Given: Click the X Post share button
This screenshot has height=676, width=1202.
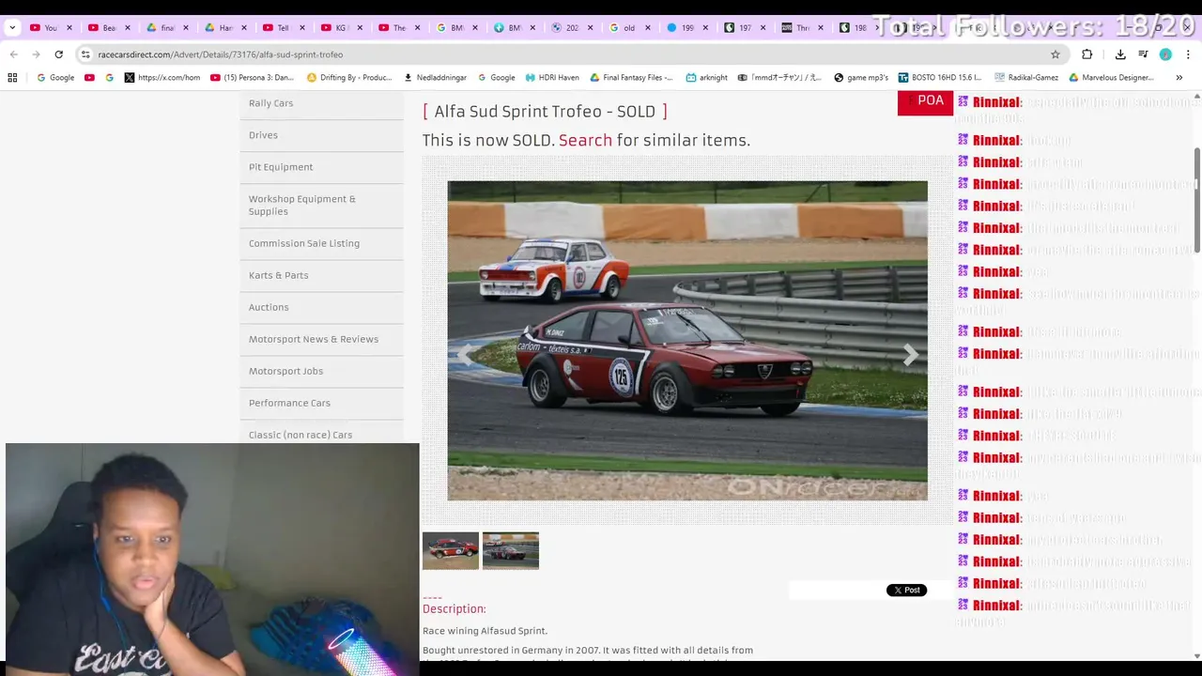Looking at the screenshot, I should 906,590.
